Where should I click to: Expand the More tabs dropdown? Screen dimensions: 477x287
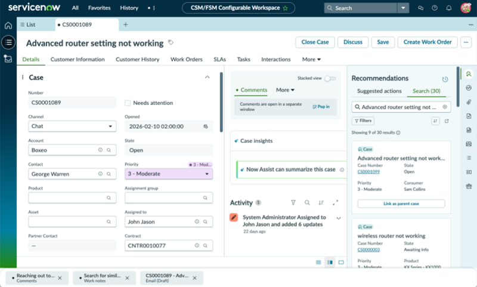coord(311,59)
